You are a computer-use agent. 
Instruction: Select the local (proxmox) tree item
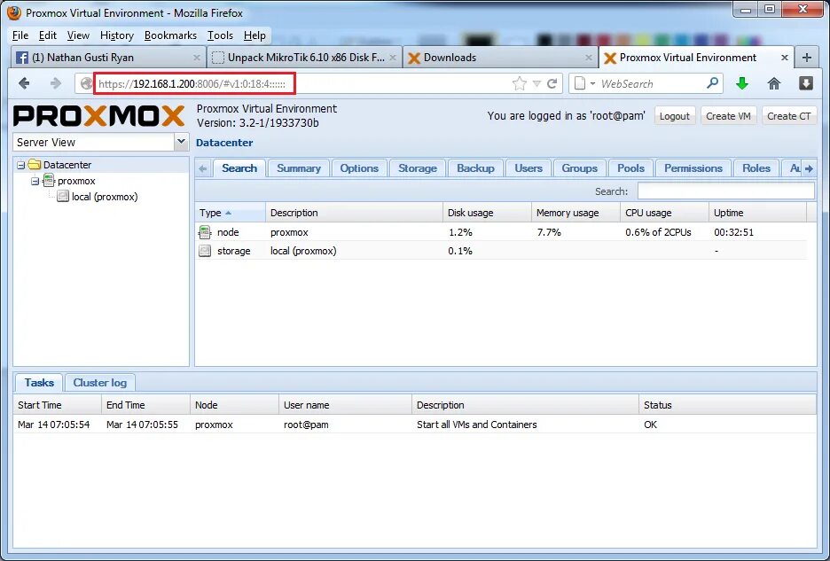tap(105, 197)
